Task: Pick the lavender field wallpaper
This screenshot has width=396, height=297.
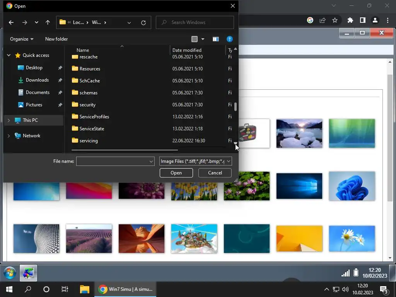Action: 89,239
